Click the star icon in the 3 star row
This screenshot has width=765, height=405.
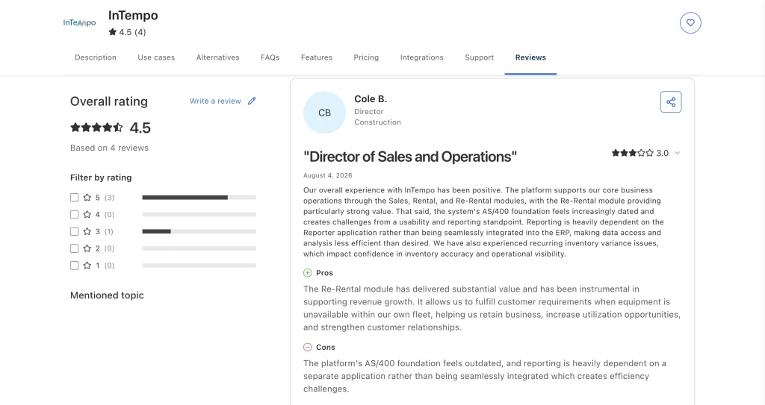click(87, 231)
